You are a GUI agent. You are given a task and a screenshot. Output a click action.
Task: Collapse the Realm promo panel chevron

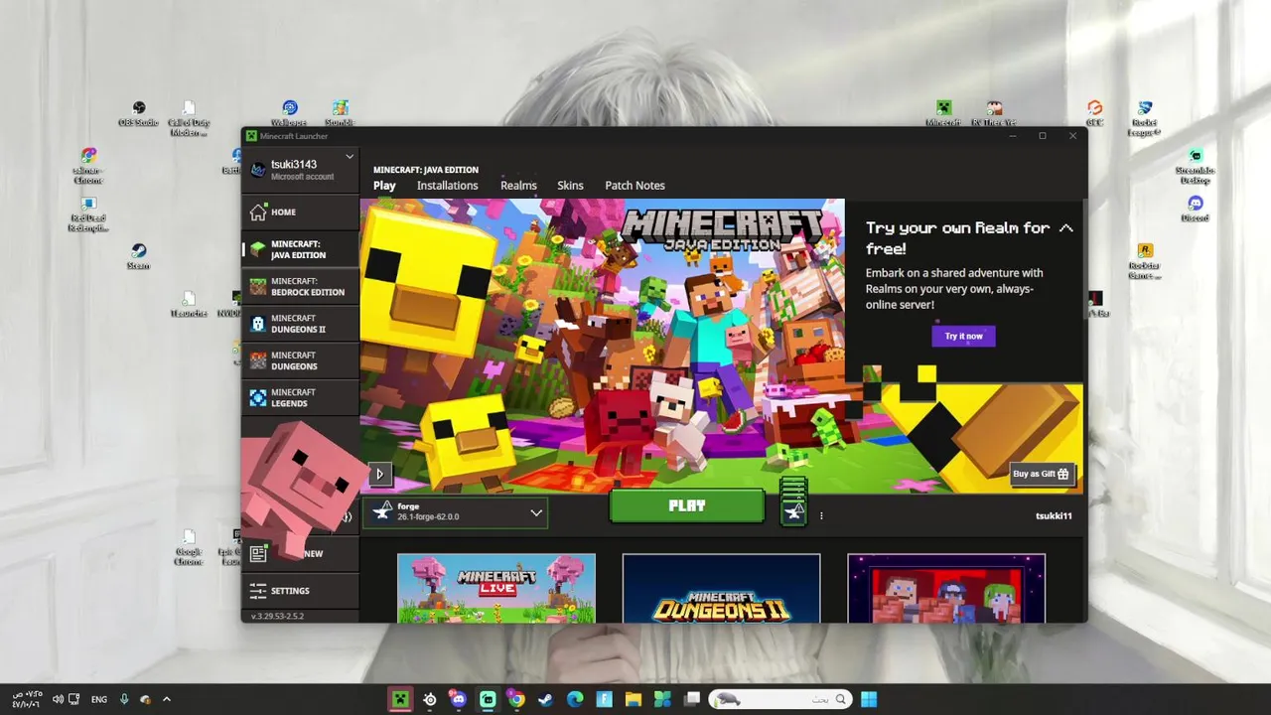[x=1065, y=228]
